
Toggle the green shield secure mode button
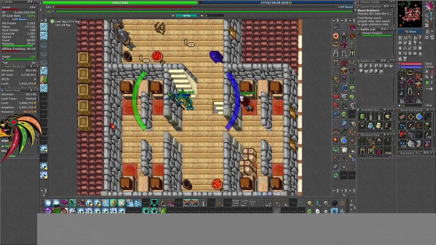click(427, 83)
